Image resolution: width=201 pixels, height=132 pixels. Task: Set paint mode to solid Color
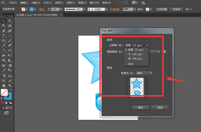click(x=3, y=103)
